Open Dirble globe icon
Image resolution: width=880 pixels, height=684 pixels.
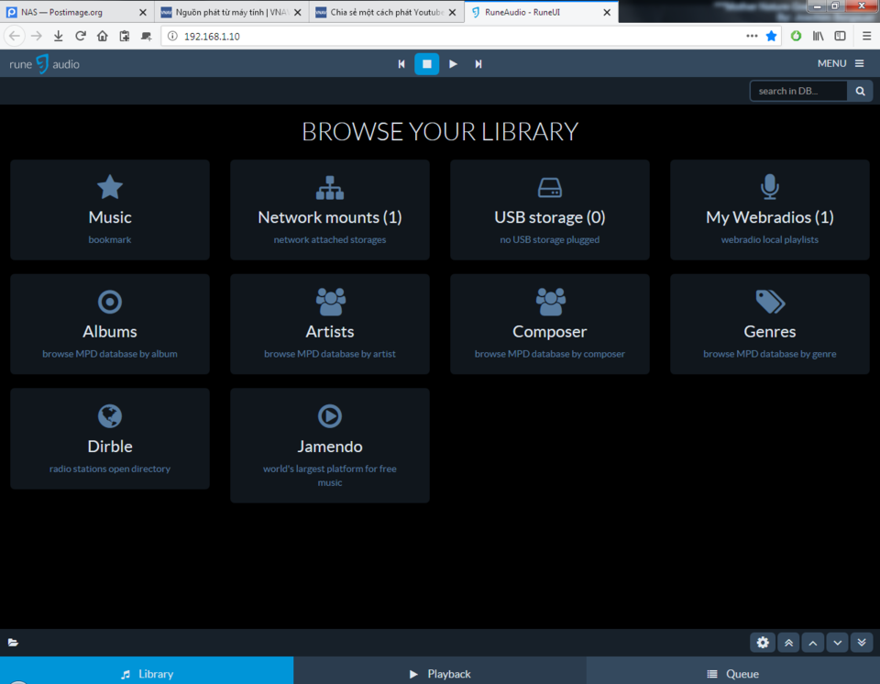coord(110,416)
